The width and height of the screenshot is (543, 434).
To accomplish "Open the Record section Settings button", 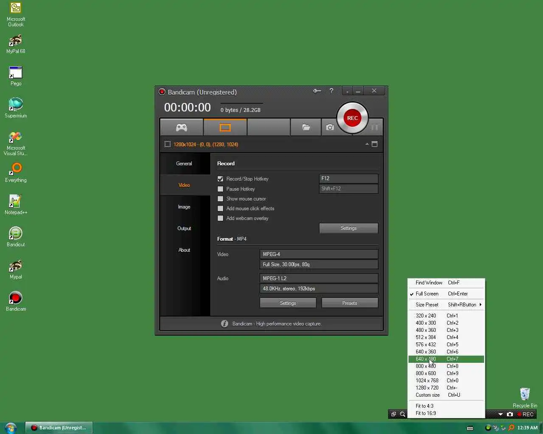I will 348,228.
